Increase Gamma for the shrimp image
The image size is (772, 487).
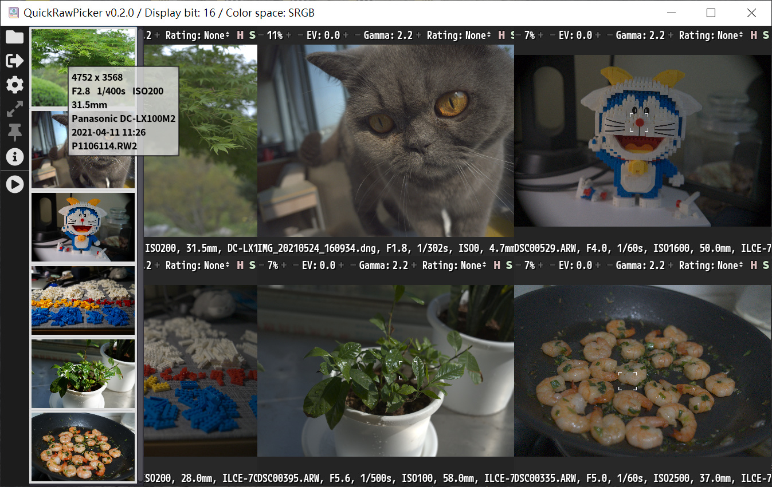672,266
